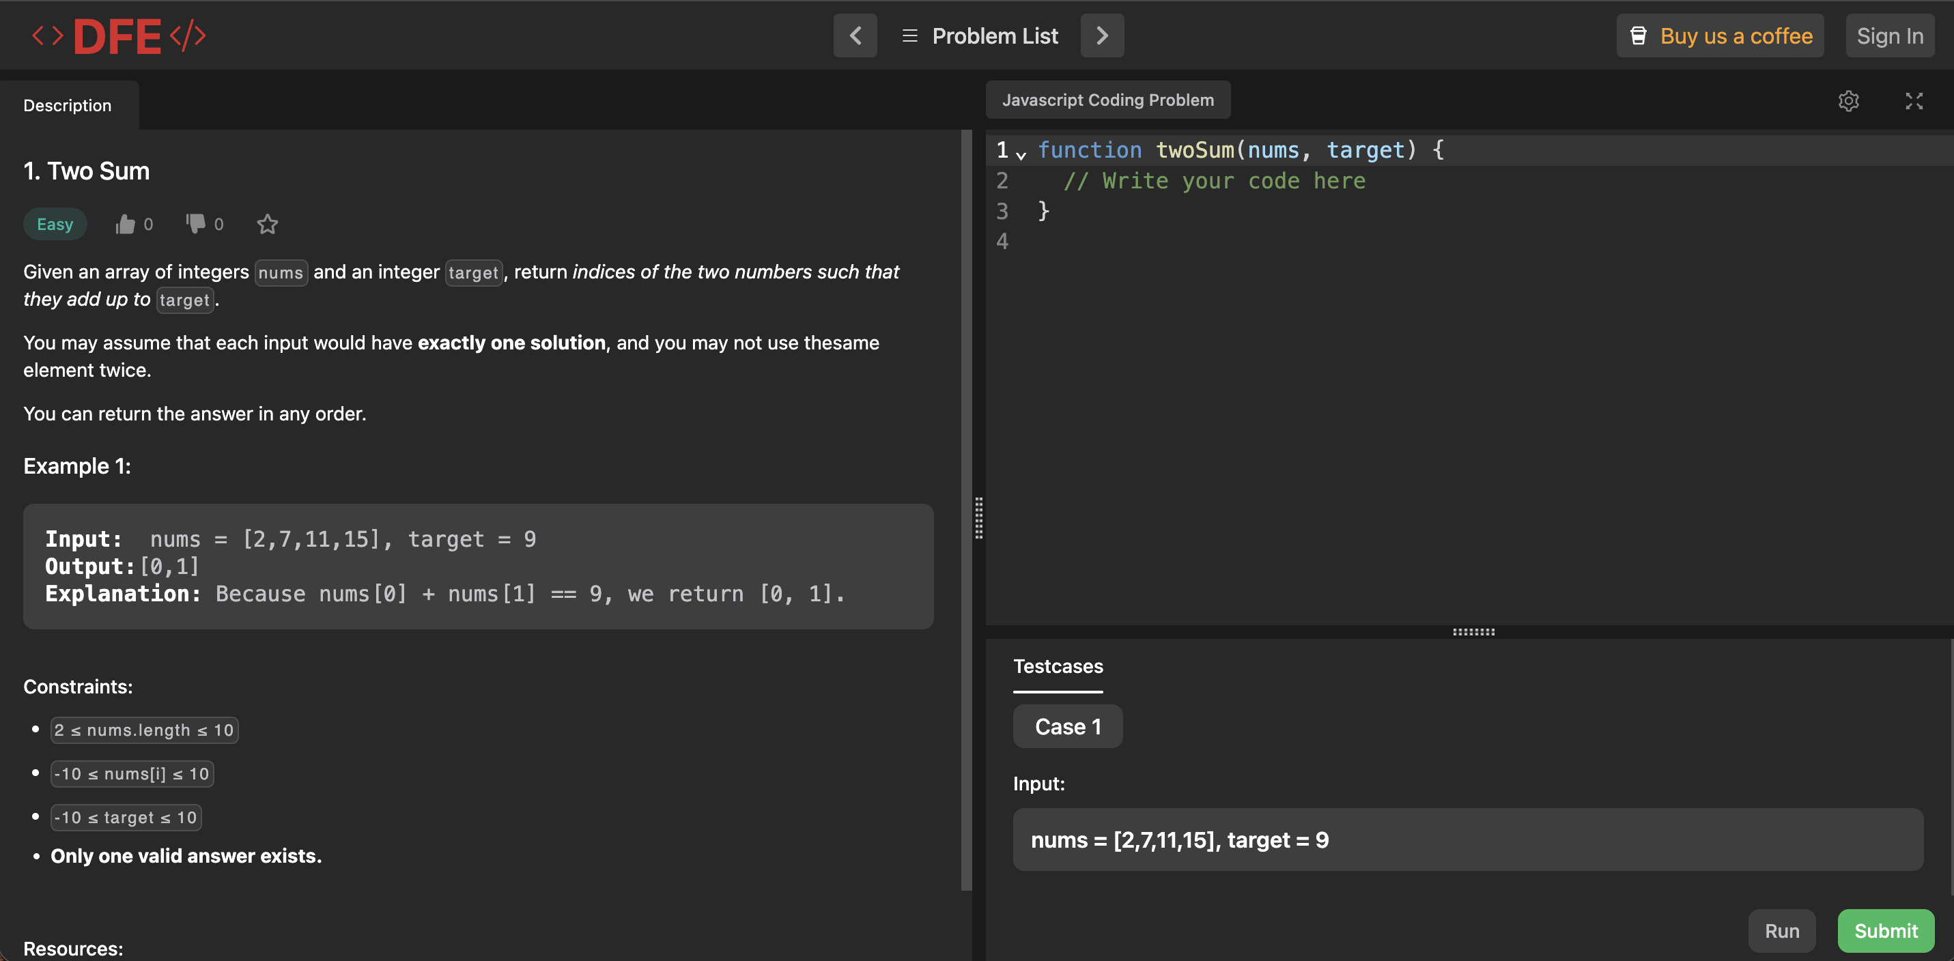Screen dimensions: 1954x961
Task: Switch to the Description tab
Action: (68, 104)
